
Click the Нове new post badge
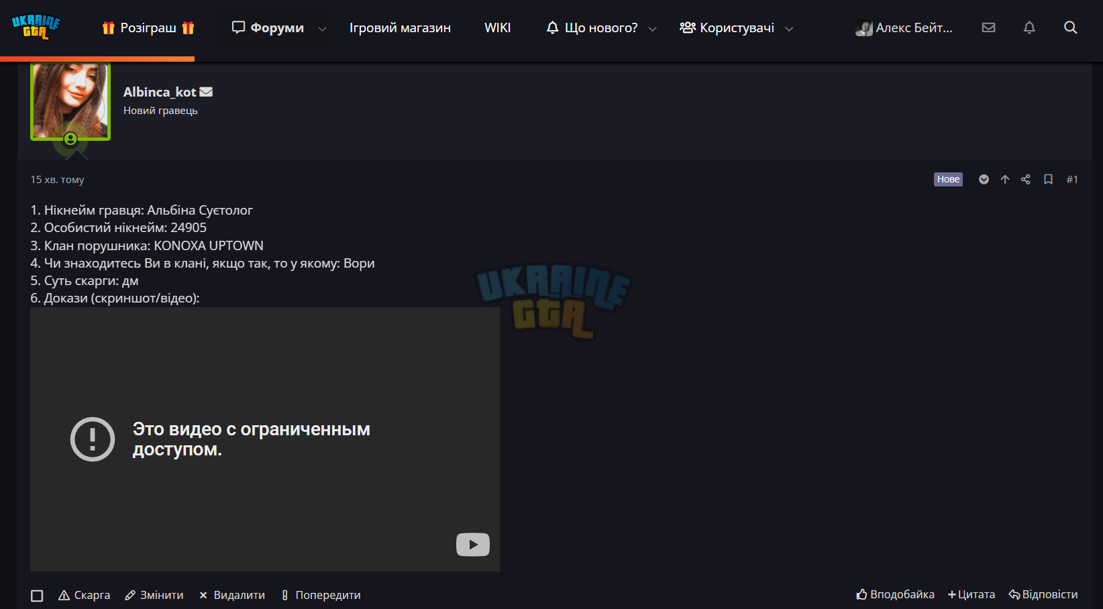(x=948, y=179)
